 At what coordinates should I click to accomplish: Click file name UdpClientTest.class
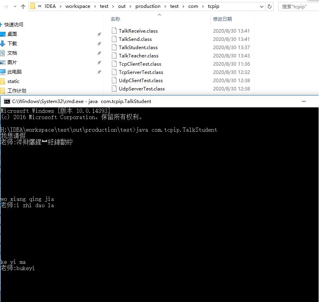[x=141, y=81]
